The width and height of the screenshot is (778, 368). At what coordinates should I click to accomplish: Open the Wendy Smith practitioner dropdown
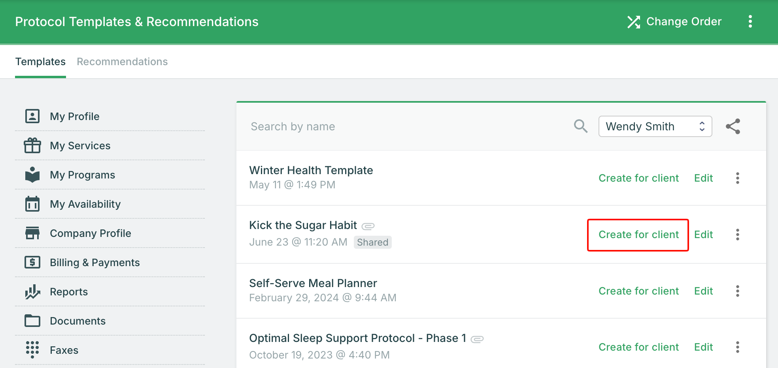[655, 126]
